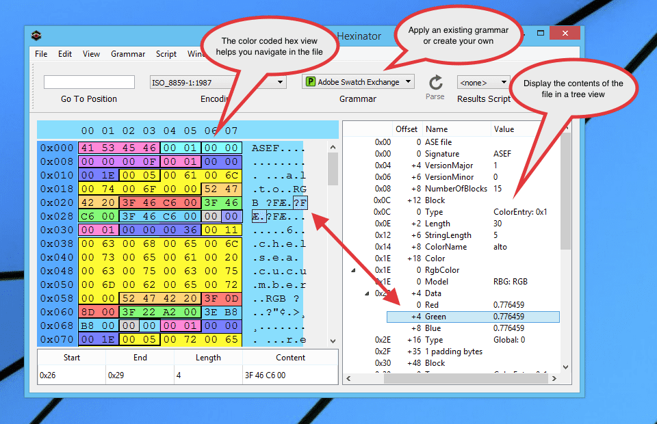Click address 0x030 in hex view
The image size is (657, 424).
pyautogui.click(x=57, y=230)
